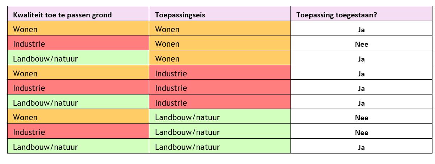Click 'Nee' for Wonen applied to Landbouw/natuur

[361, 118]
